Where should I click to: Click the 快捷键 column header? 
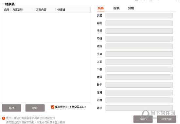(61, 9)
